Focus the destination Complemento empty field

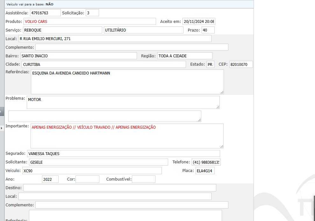132,205
